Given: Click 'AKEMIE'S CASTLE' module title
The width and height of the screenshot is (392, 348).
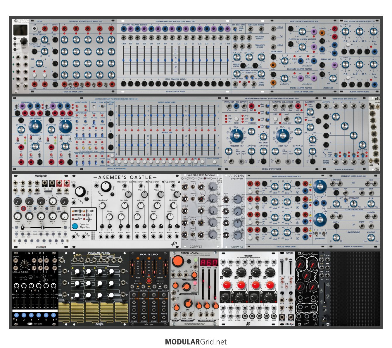Looking at the screenshot, I should tap(125, 177).
